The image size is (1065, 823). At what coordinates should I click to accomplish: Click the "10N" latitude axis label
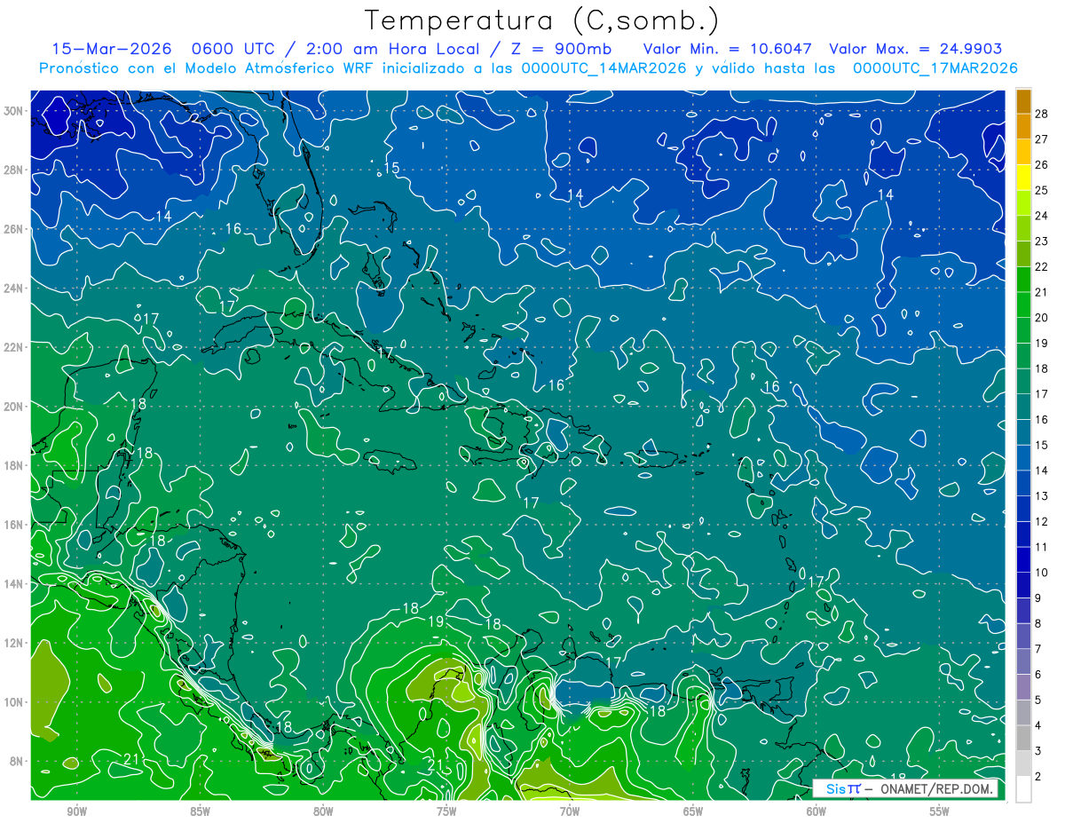click(12, 702)
